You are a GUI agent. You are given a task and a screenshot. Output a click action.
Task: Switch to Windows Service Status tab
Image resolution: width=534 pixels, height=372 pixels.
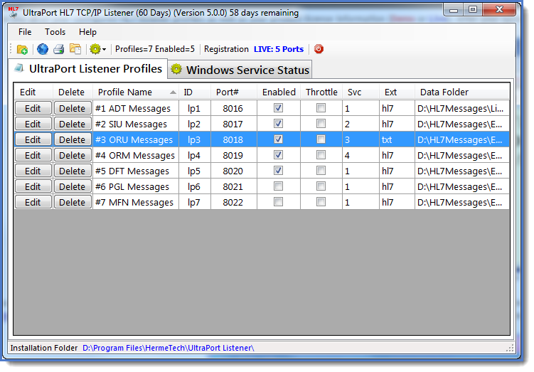pos(240,70)
